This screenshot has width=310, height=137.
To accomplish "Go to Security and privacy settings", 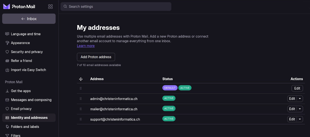I will pyautogui.click(x=27, y=52).
